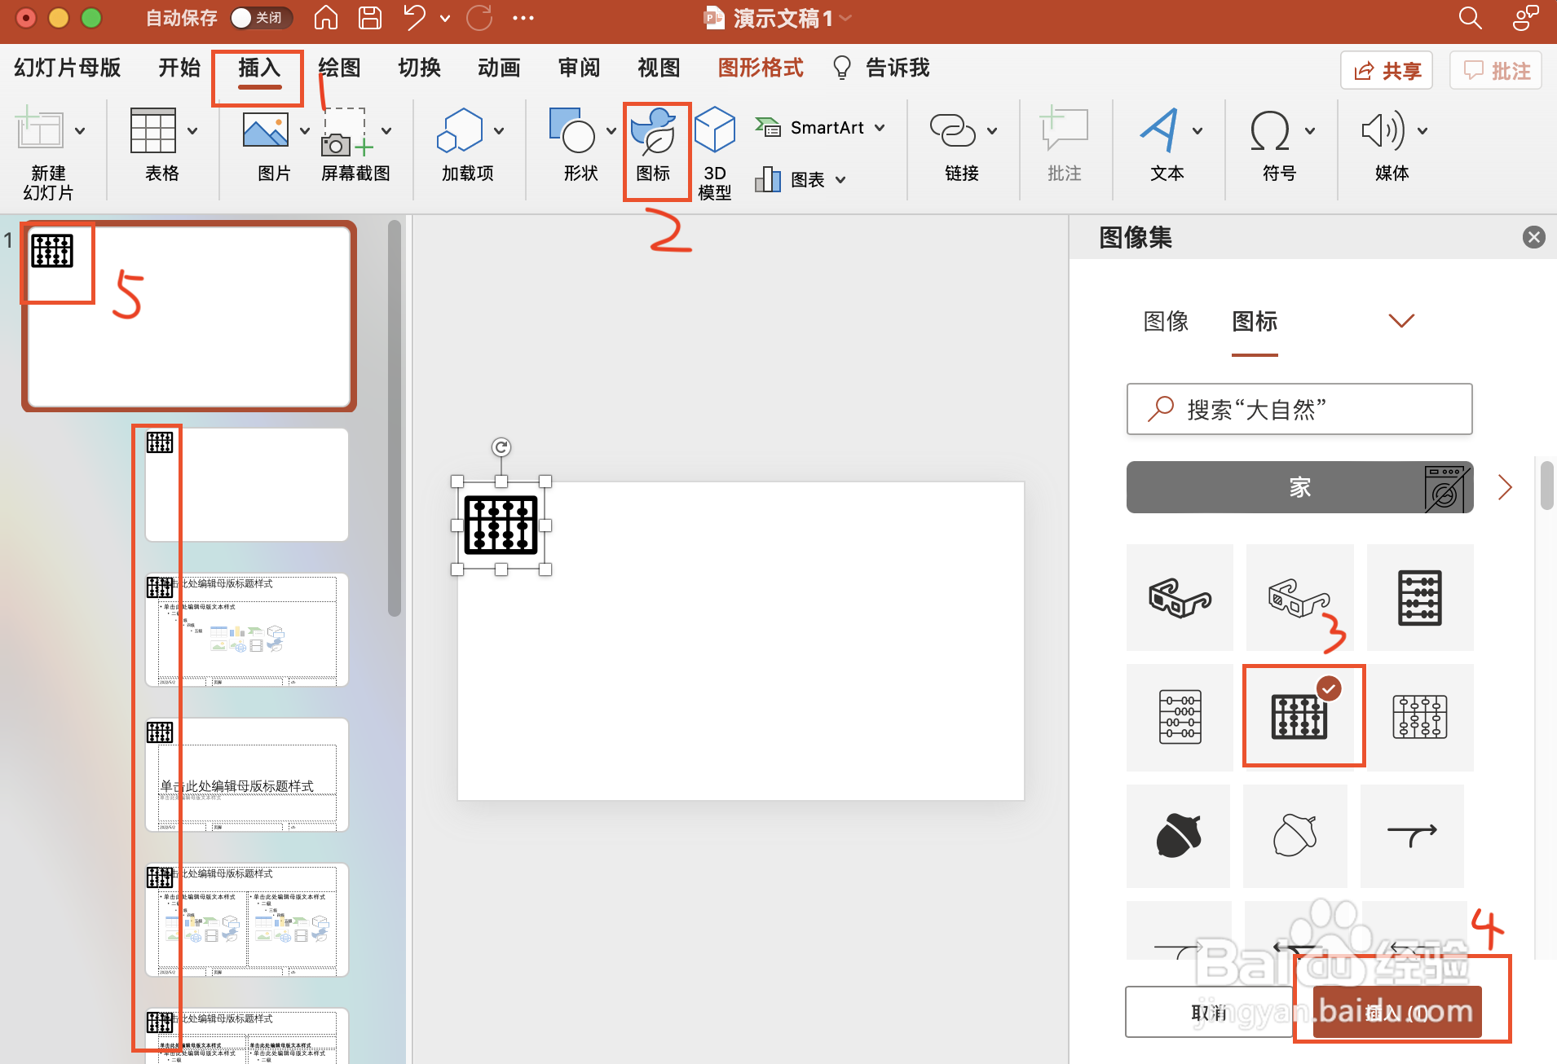The width and height of the screenshot is (1557, 1064).
Task: Expand the SmartArt dropdown arrow
Action: (880, 128)
